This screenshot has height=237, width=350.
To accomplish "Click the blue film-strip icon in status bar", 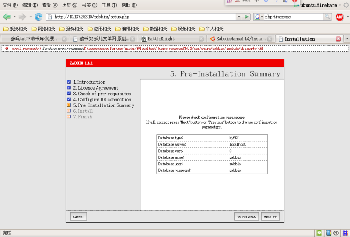I will click(345, 233).
